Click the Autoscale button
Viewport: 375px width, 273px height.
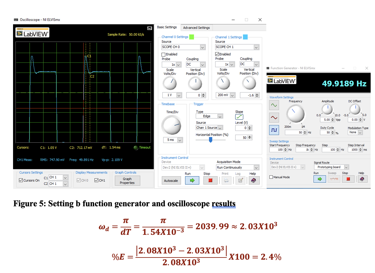click(x=171, y=181)
